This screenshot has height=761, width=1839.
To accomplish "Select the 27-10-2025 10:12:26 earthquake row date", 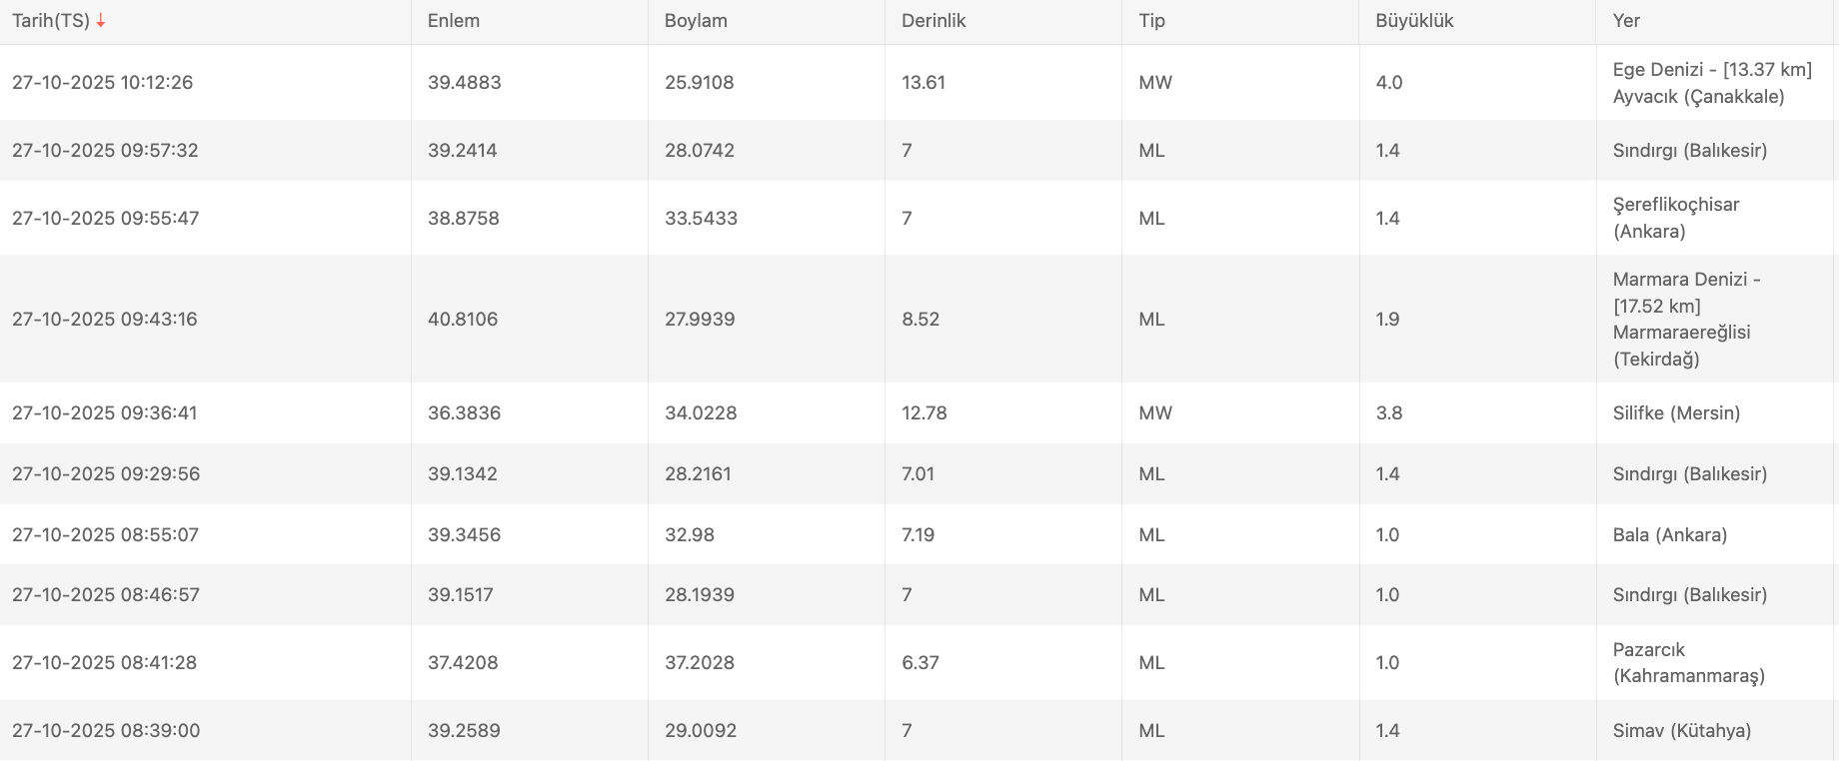I will click(x=103, y=83).
